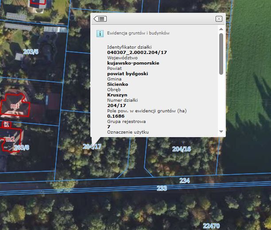The width and height of the screenshot is (271, 230).
Task: Click the blue info icon beside Ewidencja gruntów
Action: pos(100,34)
